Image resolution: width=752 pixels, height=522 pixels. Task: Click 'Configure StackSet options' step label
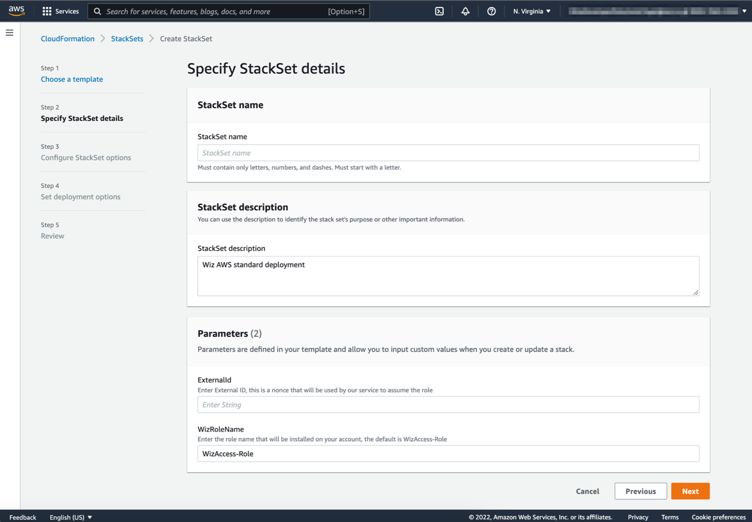coord(86,157)
